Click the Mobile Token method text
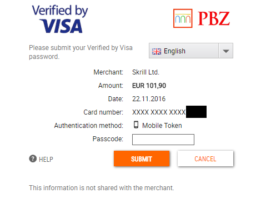Screen dimensions: 261x208 tap(162, 126)
